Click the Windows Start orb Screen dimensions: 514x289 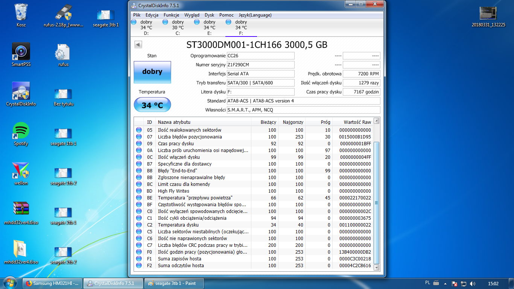pyautogui.click(x=10, y=283)
